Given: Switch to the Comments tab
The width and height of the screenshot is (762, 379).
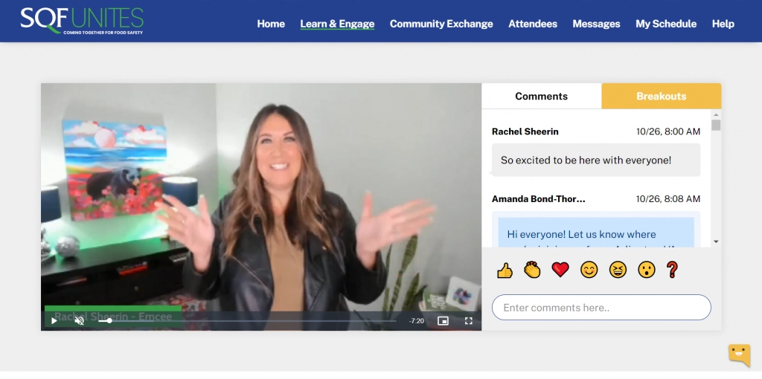Looking at the screenshot, I should tap(542, 96).
